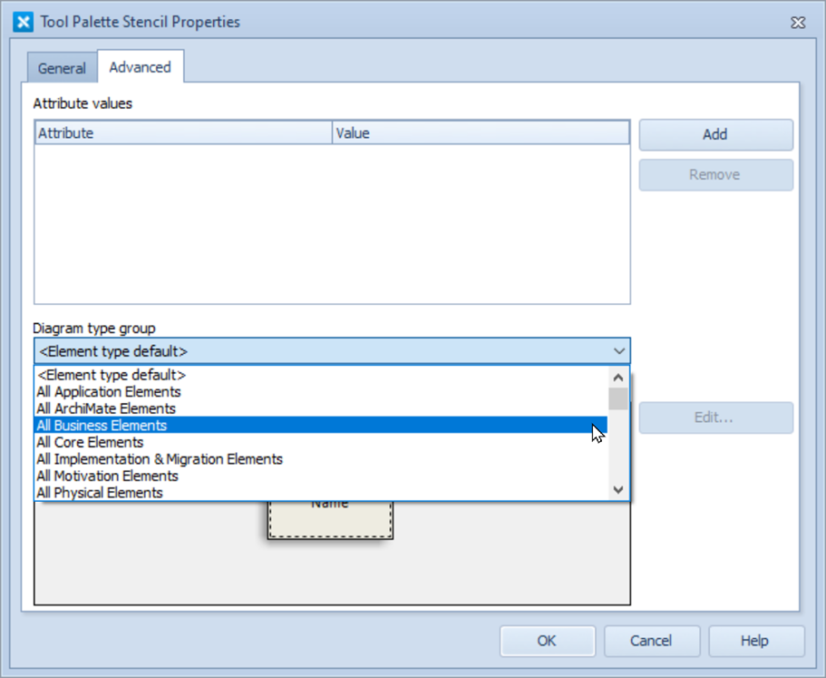The image size is (826, 678).
Task: Pick All Physical Elements option
Action: point(320,493)
